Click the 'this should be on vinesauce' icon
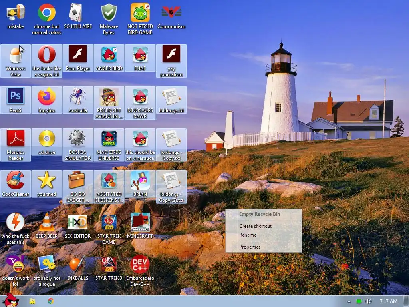This screenshot has height=307, width=409. pyautogui.click(x=140, y=145)
